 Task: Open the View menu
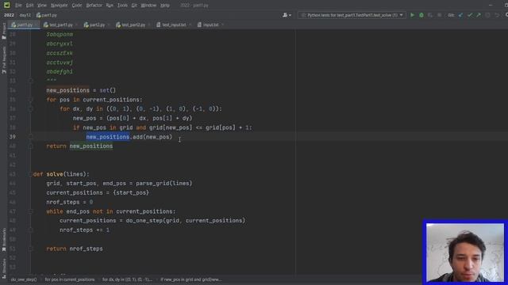[42, 6]
